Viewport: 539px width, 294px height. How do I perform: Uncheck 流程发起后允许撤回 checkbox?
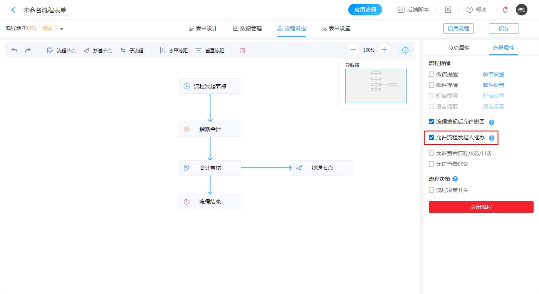432,122
